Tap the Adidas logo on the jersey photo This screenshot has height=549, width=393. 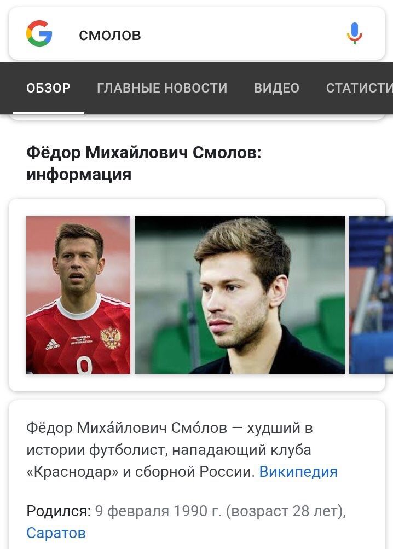click(x=53, y=344)
